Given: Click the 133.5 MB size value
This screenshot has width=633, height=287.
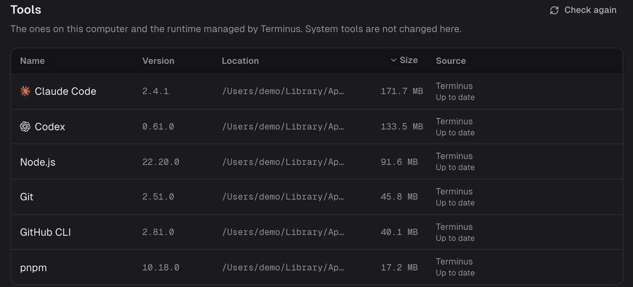Looking at the screenshot, I should 402,127.
